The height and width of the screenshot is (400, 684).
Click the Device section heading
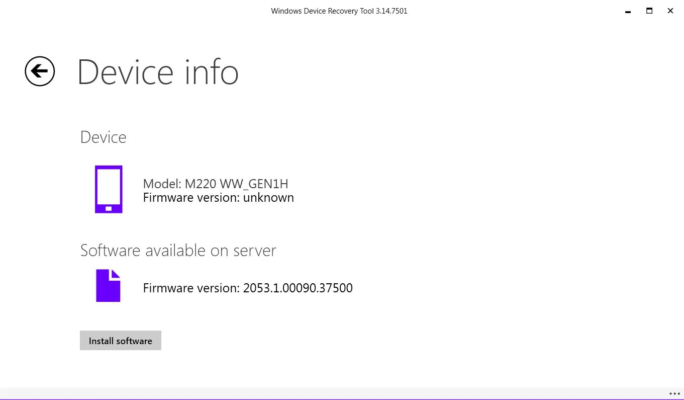(x=104, y=137)
